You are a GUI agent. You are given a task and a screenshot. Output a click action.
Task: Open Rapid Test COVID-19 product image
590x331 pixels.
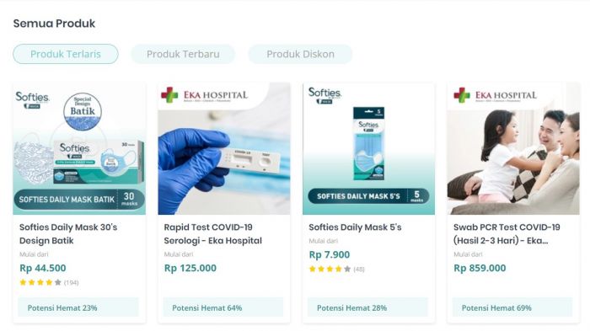click(x=224, y=149)
